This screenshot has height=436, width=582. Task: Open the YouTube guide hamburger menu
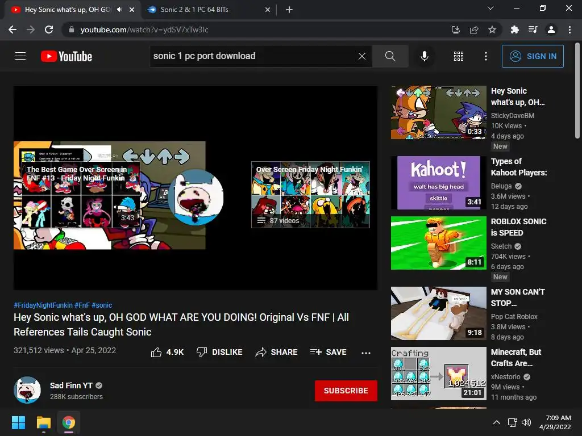20,56
